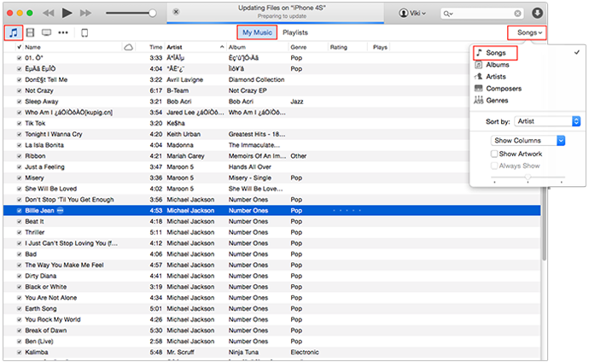Open the Viki account menu
This screenshot has width=589, height=362.
tap(412, 13)
